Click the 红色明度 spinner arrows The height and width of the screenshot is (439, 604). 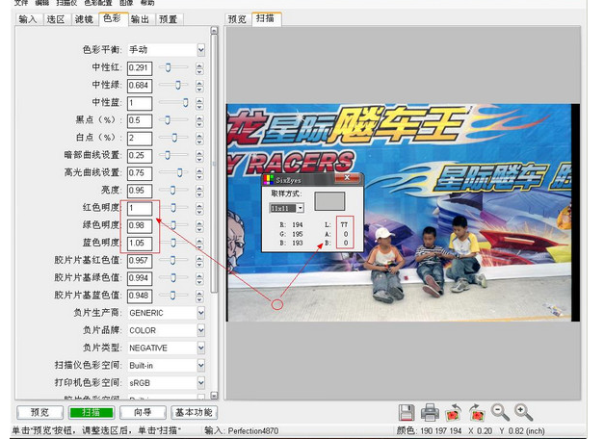tap(199, 208)
